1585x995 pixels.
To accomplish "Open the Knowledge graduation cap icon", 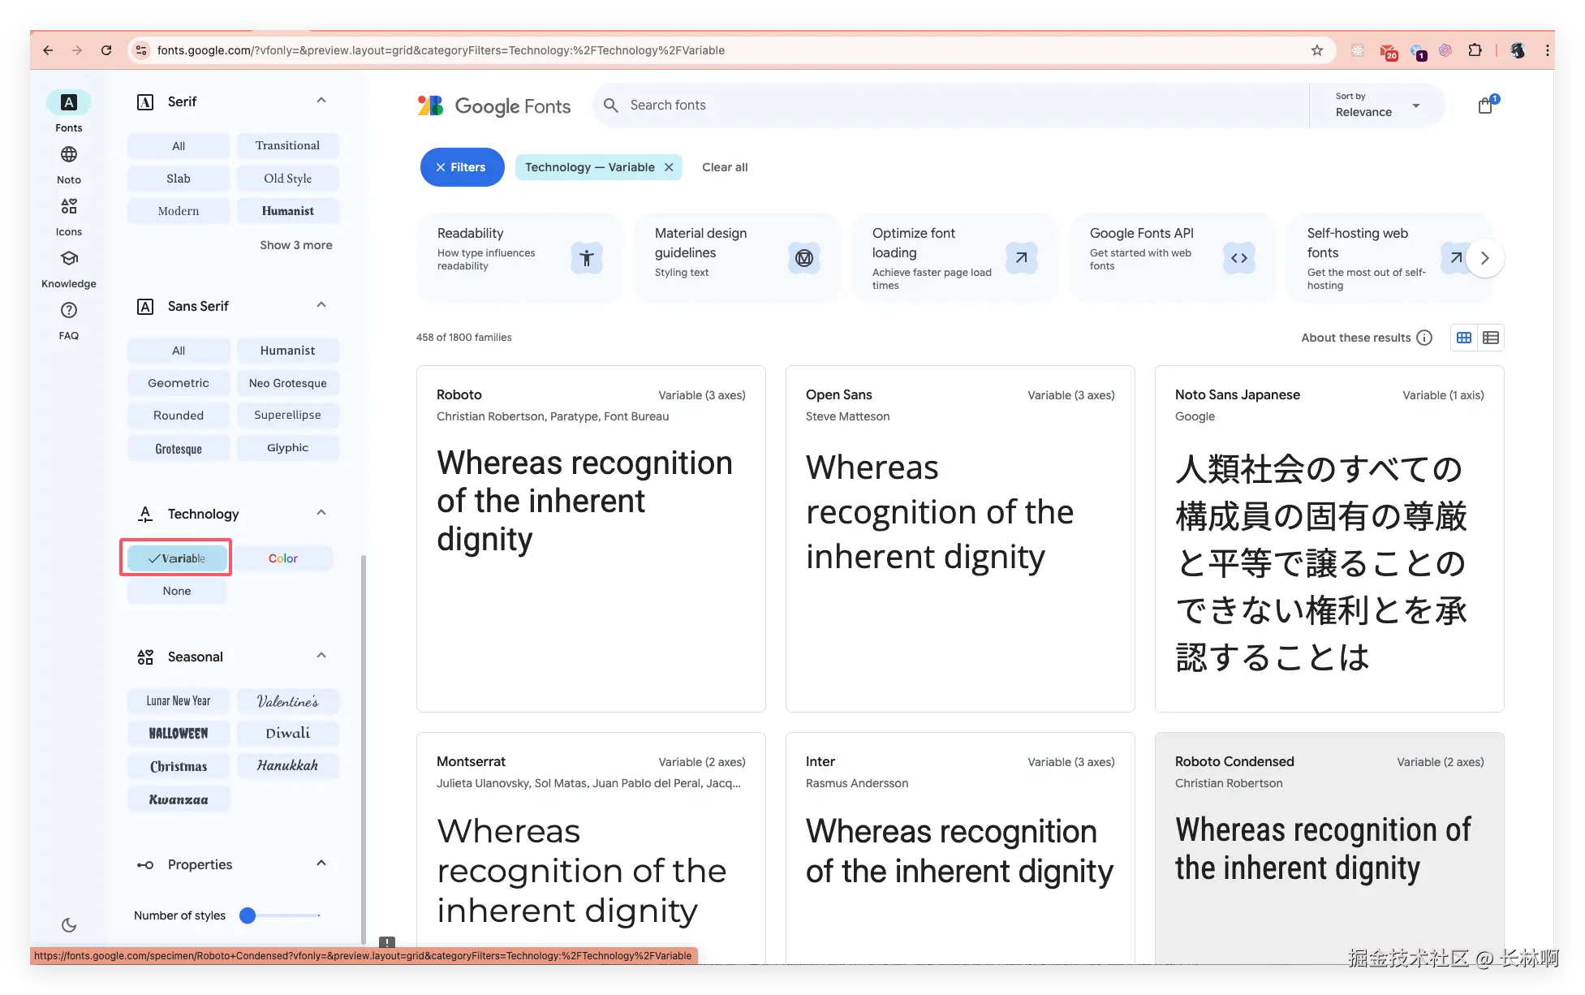I will click(x=69, y=258).
